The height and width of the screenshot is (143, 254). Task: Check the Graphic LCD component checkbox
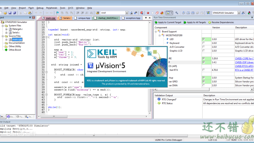(x=203, y=51)
